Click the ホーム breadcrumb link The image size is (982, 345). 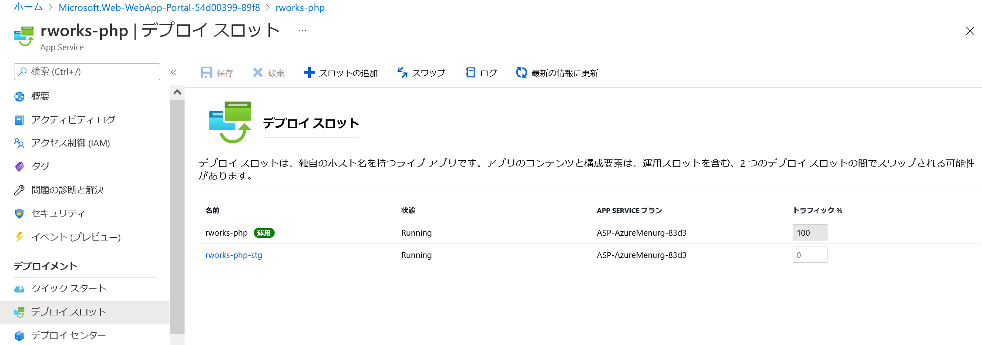click(x=28, y=7)
